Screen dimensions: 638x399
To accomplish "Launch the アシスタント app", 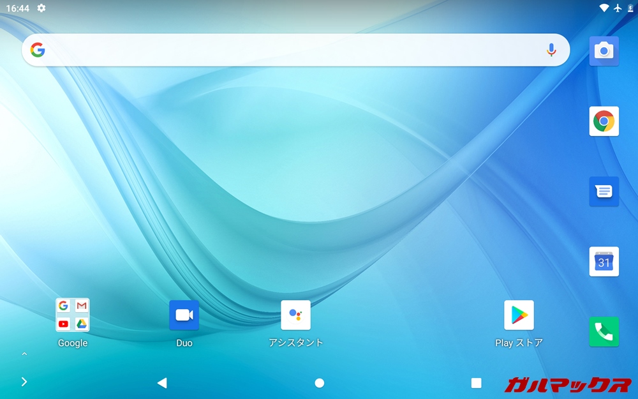I will pos(295,315).
